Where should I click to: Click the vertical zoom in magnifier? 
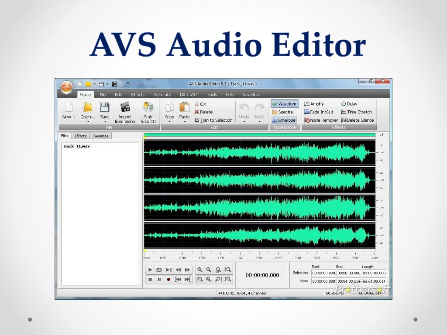pos(228,270)
